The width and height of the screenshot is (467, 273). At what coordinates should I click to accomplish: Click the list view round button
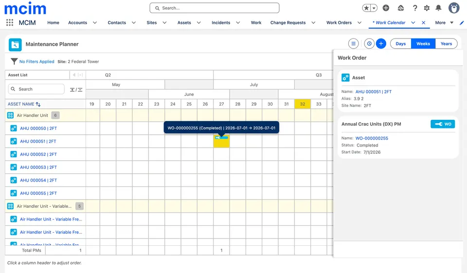353,43
